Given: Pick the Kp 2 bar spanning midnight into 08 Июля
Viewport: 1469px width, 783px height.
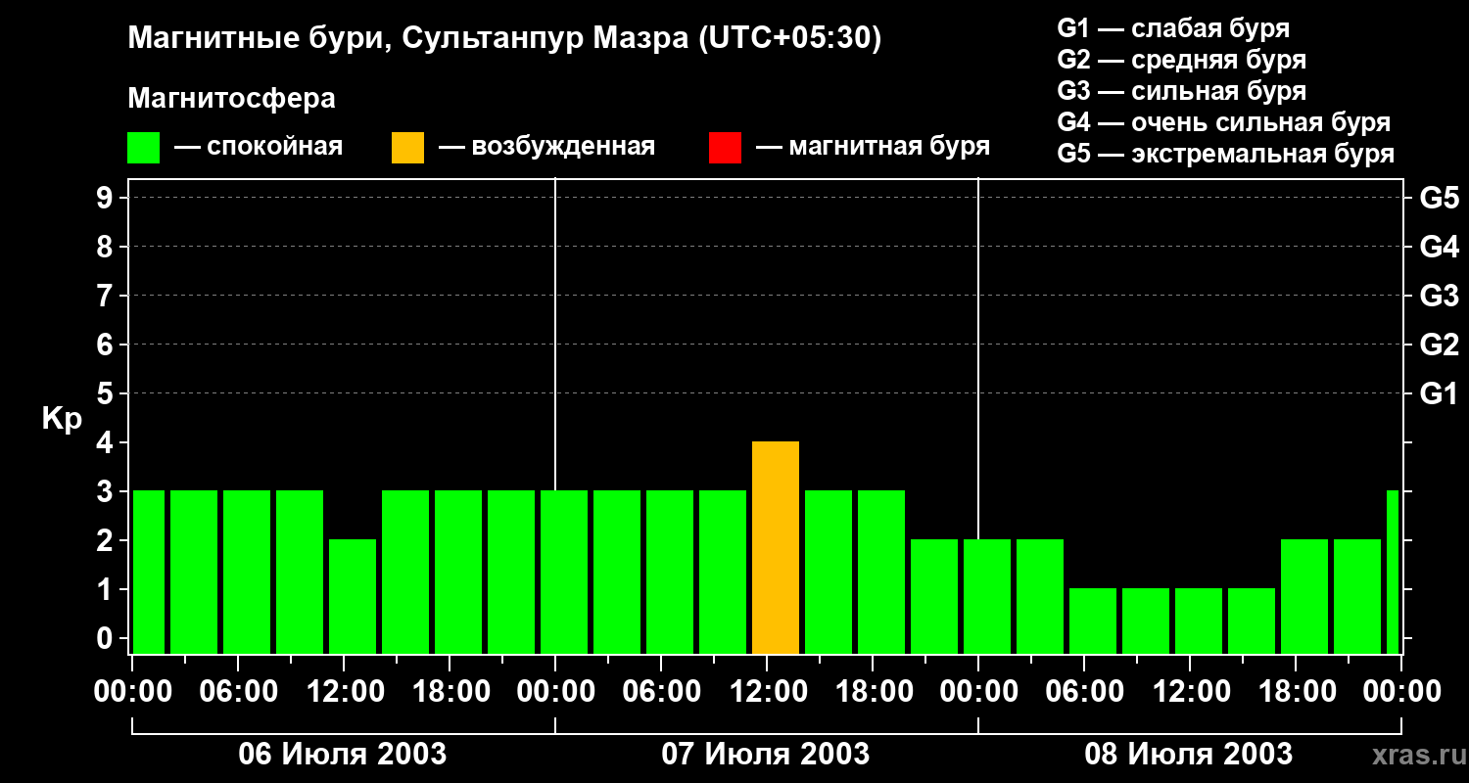Looking at the screenshot, I should (x=987, y=597).
